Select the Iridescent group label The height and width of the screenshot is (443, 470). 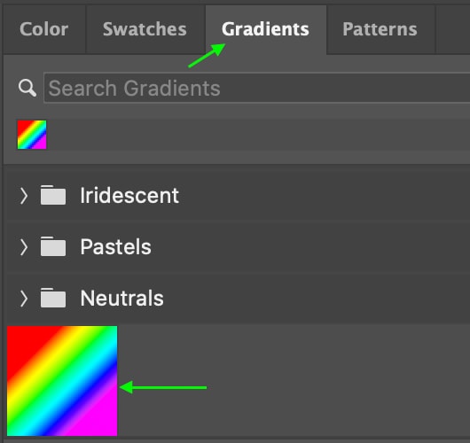(x=129, y=196)
